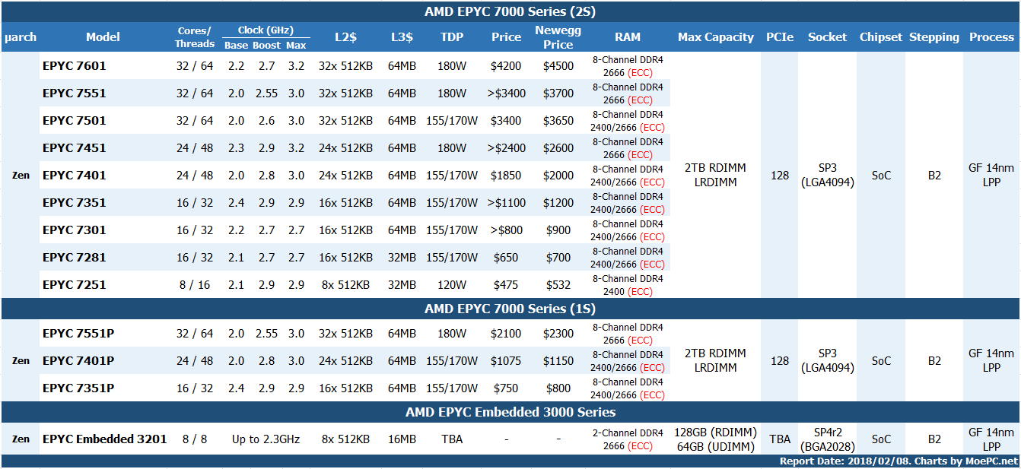Select the "EPYC 7551P" model name
The image size is (1021, 469).
[78, 334]
